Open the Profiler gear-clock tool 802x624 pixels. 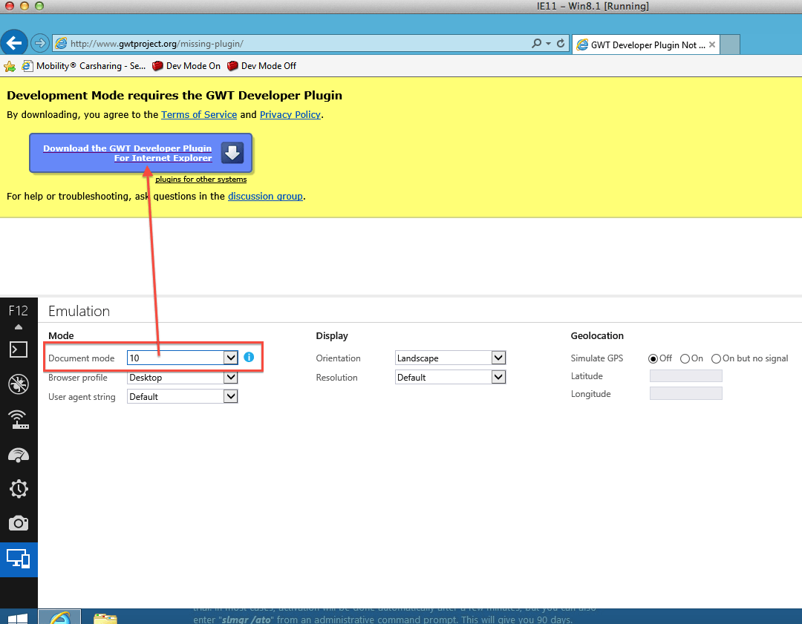tap(19, 489)
